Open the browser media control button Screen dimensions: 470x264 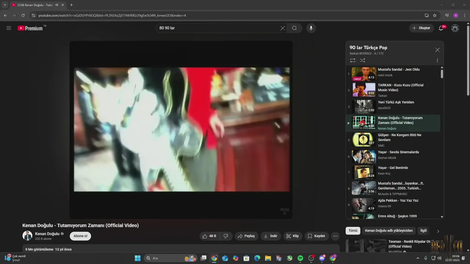click(447, 15)
